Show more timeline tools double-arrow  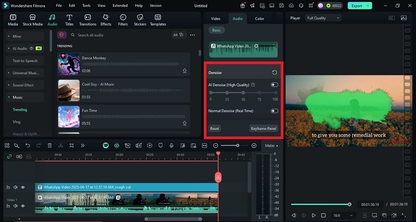[x=83, y=145]
